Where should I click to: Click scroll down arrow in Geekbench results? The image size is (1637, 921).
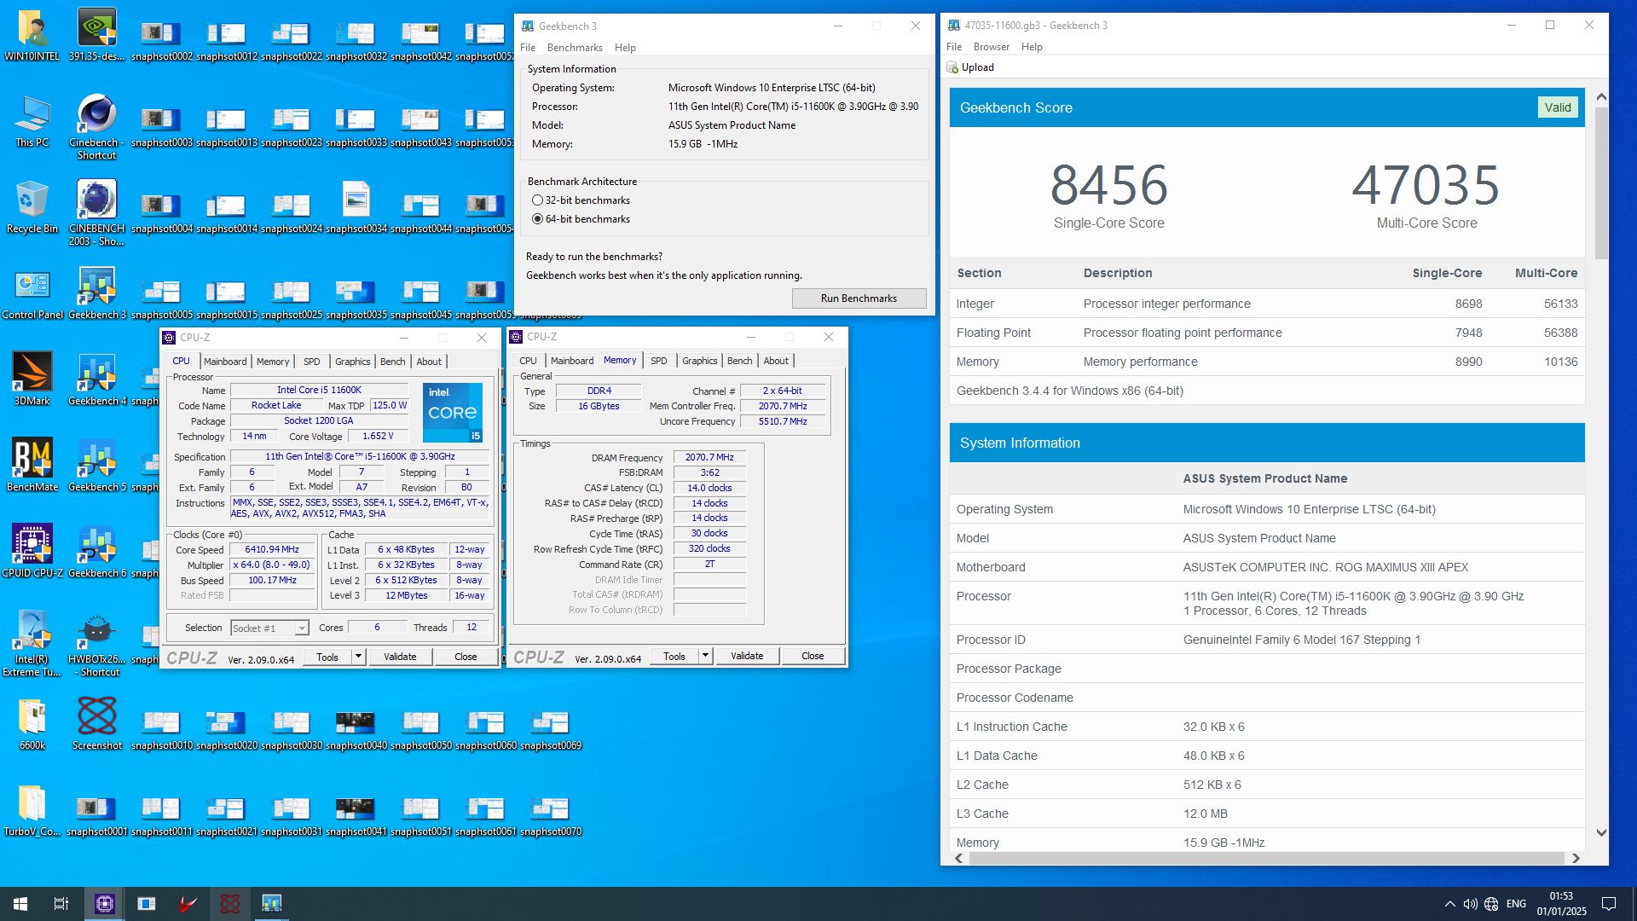[x=1601, y=833]
